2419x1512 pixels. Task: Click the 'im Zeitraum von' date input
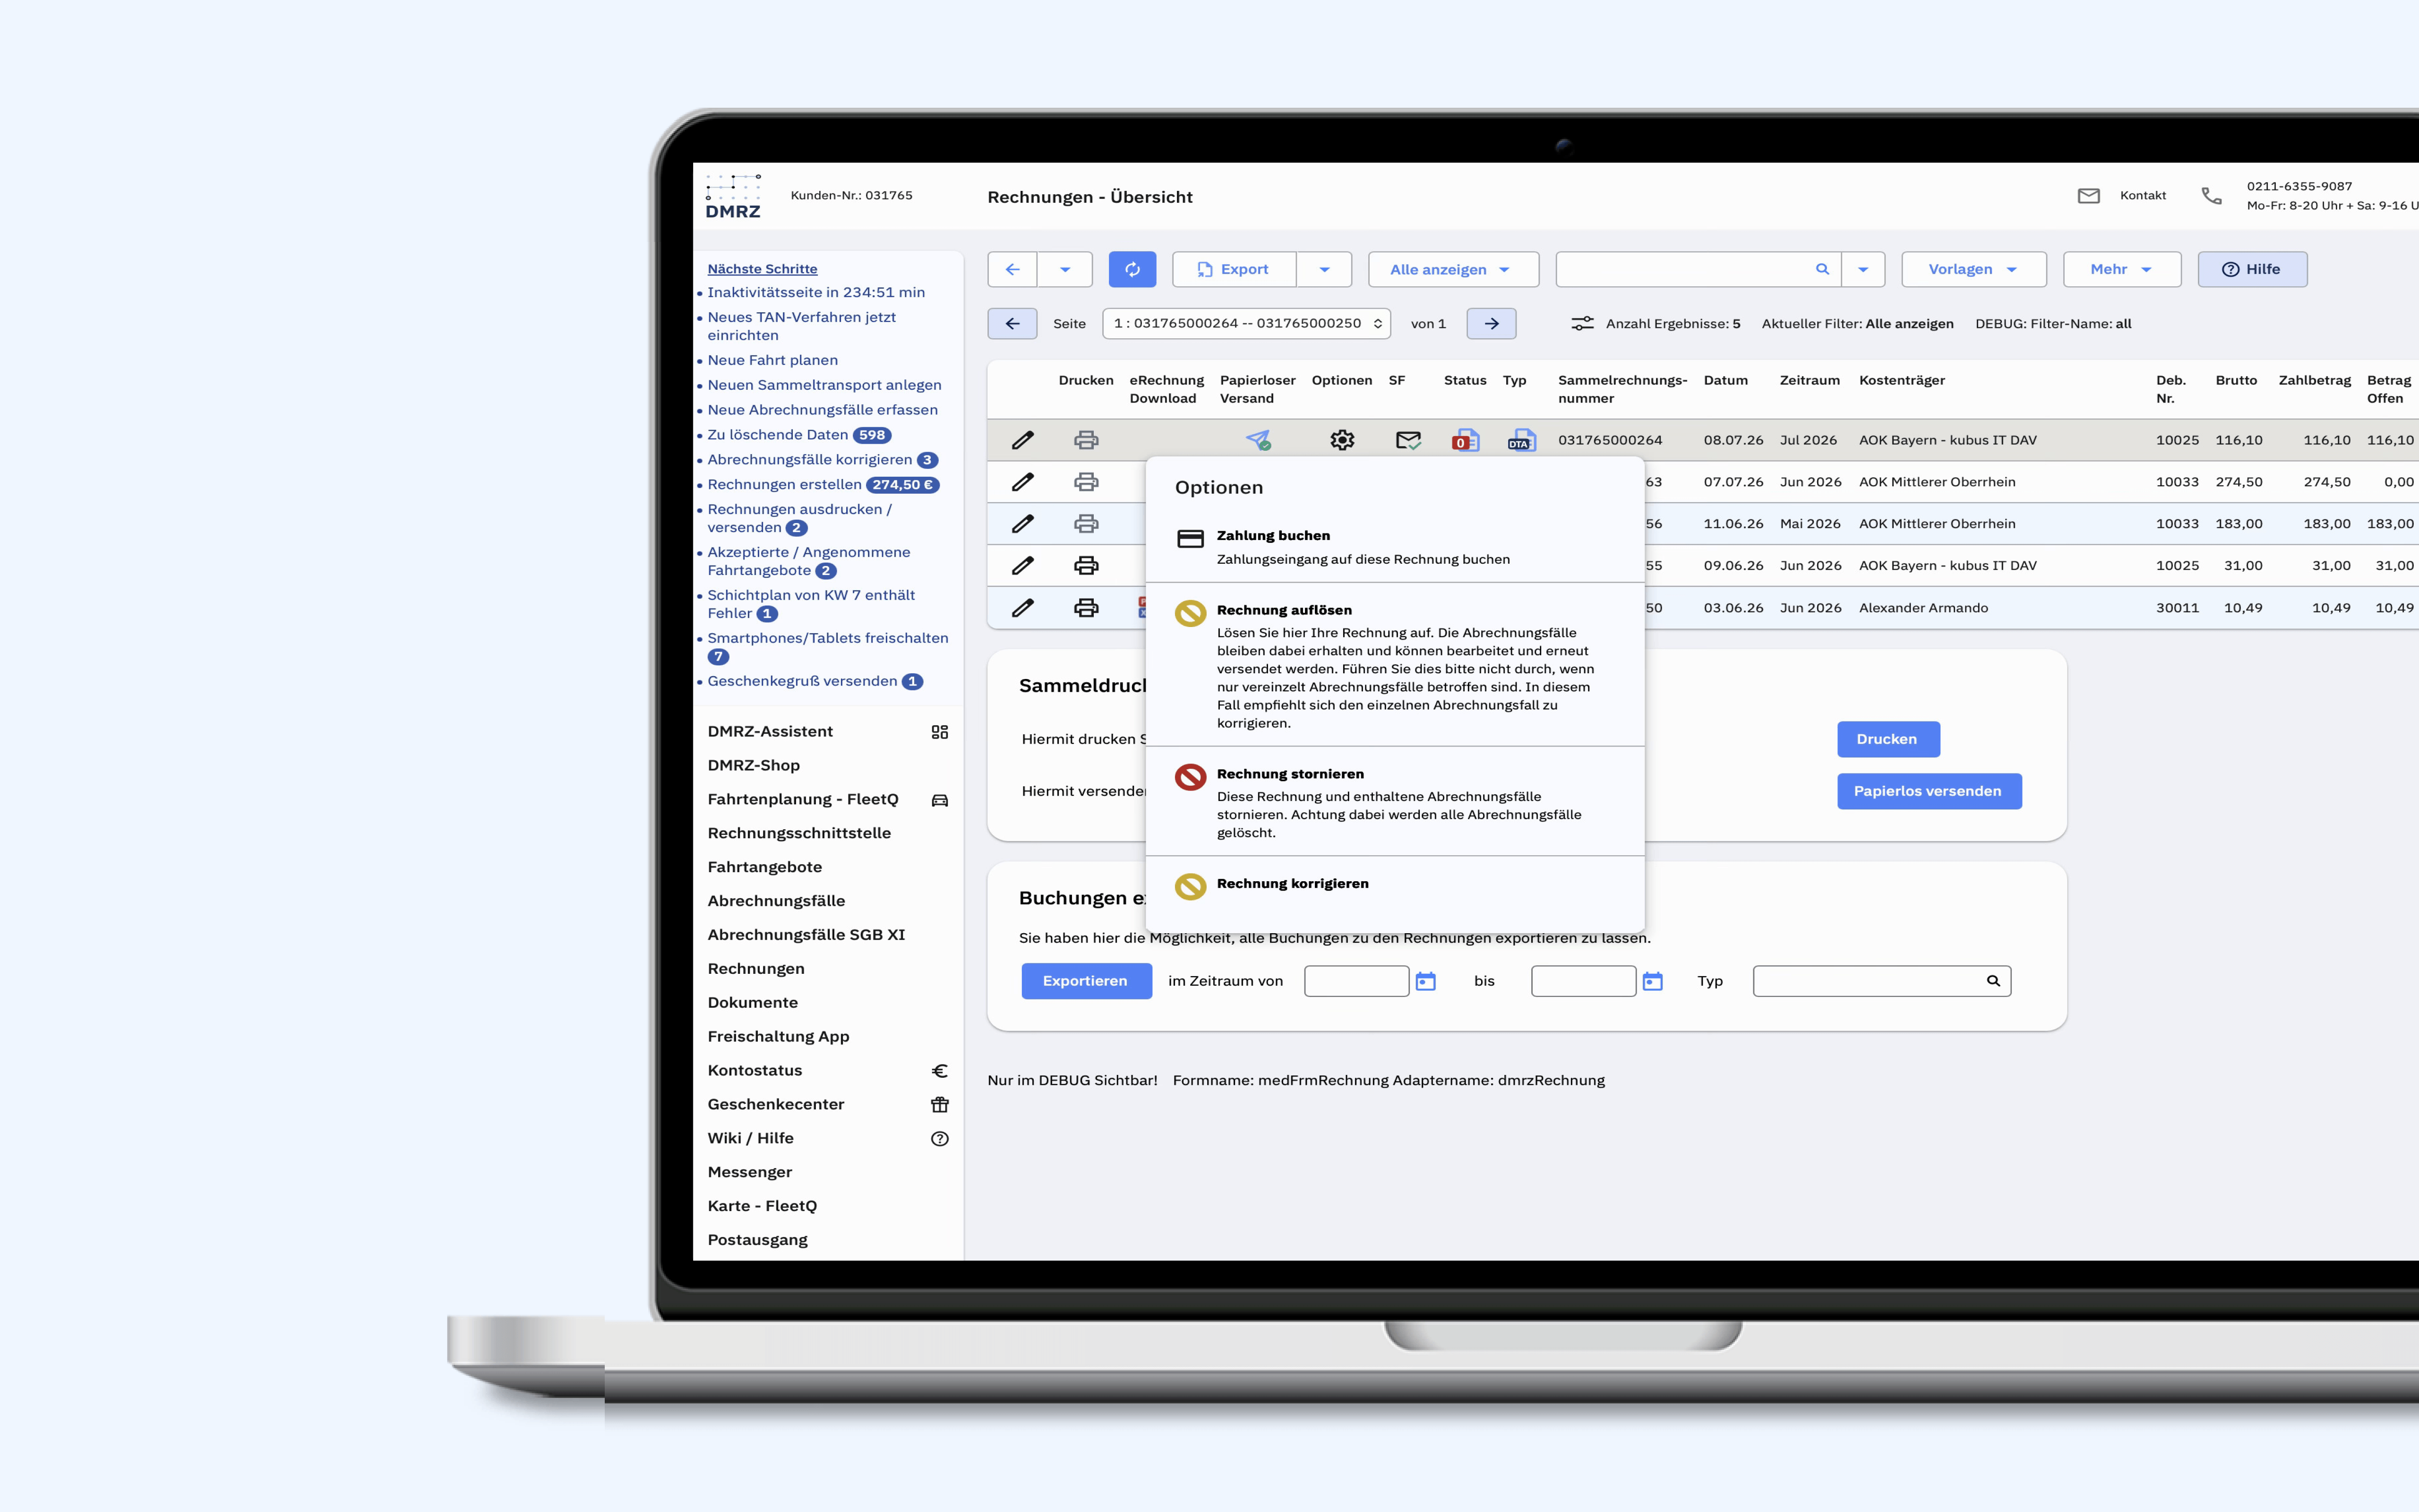click(x=1355, y=981)
